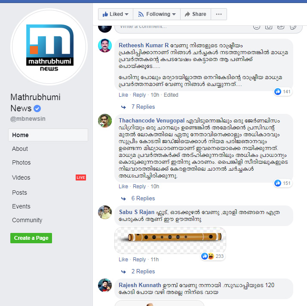Open the Following dropdown menu
Image resolution: width=307 pixels, height=306 pixels.
click(x=157, y=14)
